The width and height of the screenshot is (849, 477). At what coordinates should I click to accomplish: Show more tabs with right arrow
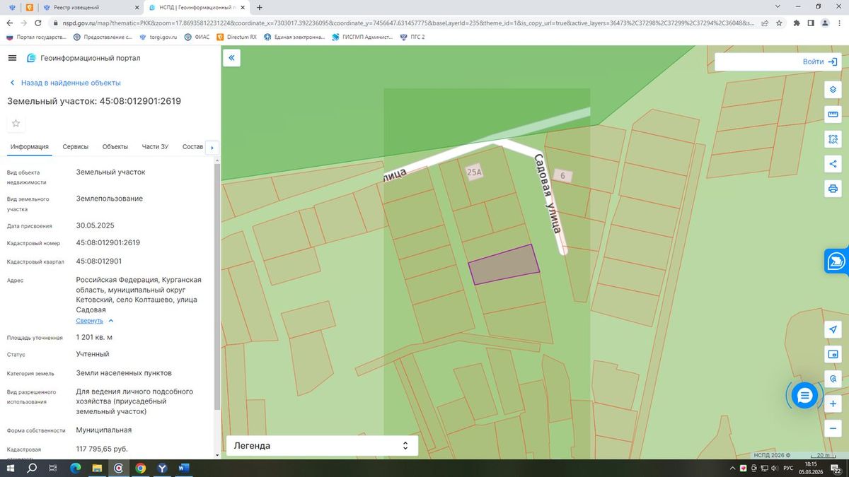pyautogui.click(x=212, y=148)
